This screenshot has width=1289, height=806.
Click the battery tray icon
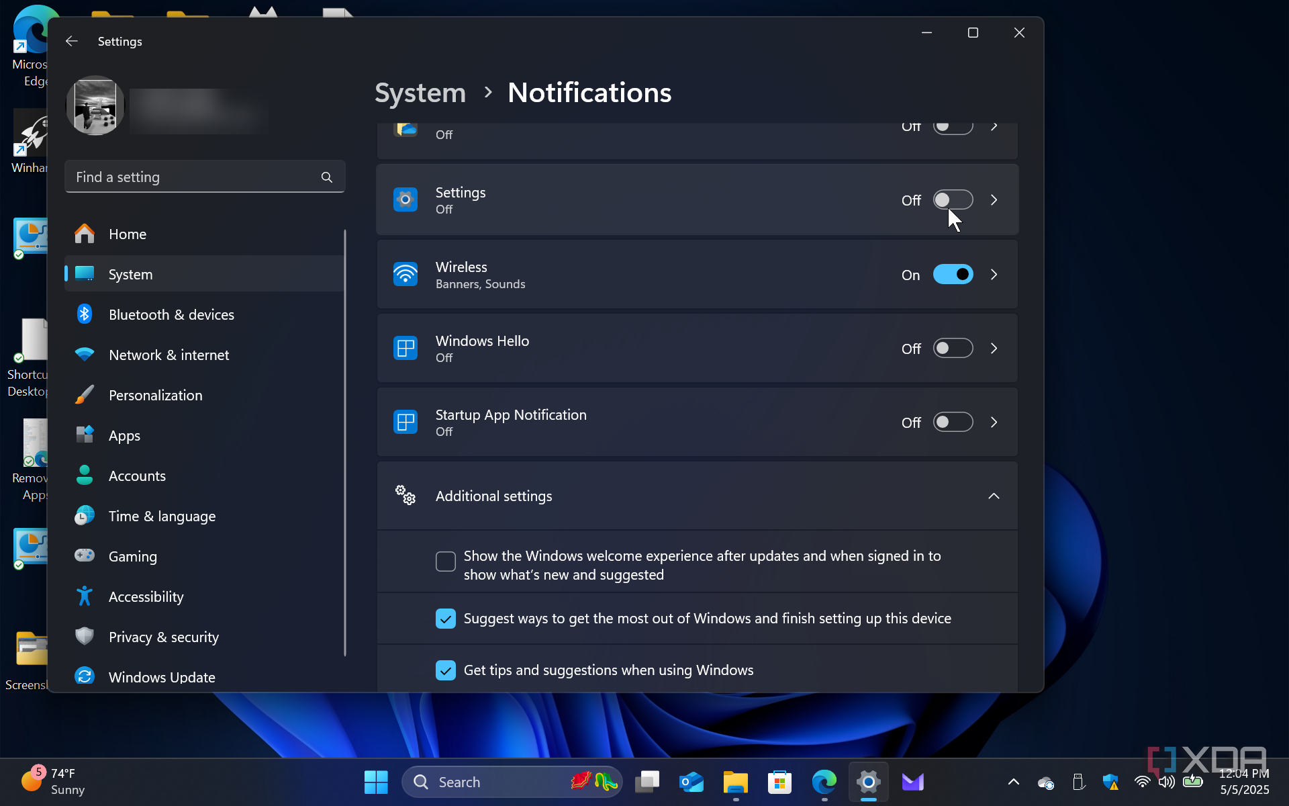click(x=1193, y=780)
